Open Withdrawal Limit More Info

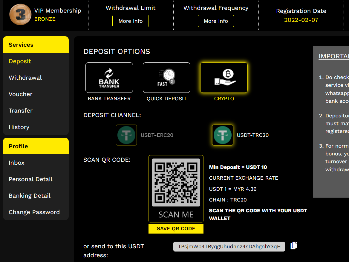click(131, 21)
